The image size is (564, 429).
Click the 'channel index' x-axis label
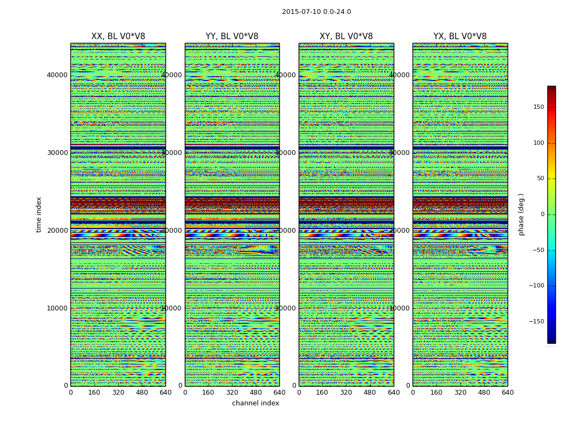click(x=256, y=403)
